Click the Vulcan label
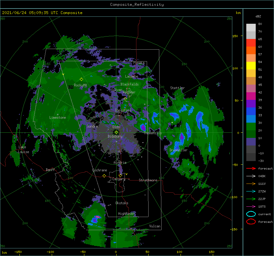This screenshot has width=274, height=256. 155,226
